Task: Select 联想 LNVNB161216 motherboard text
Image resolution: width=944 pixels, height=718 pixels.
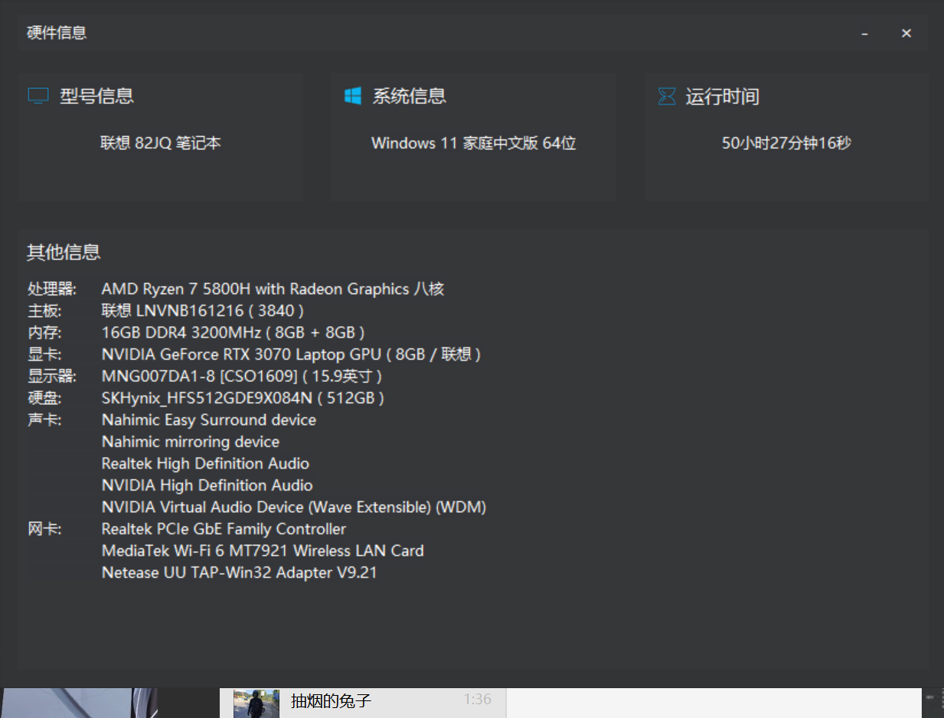Action: (x=203, y=311)
